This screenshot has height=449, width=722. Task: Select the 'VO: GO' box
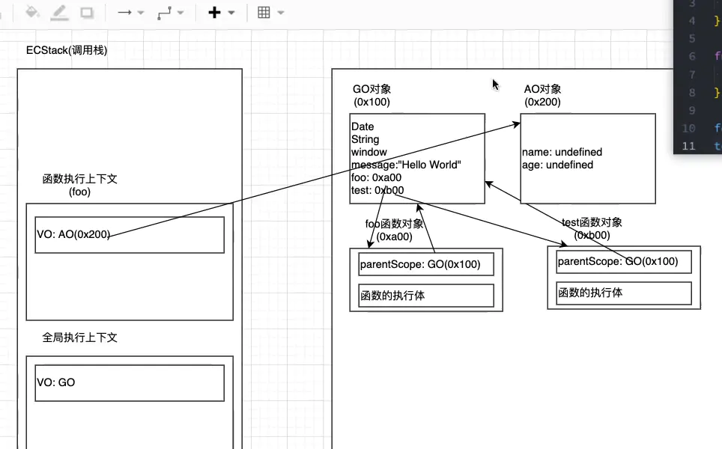[130, 382]
